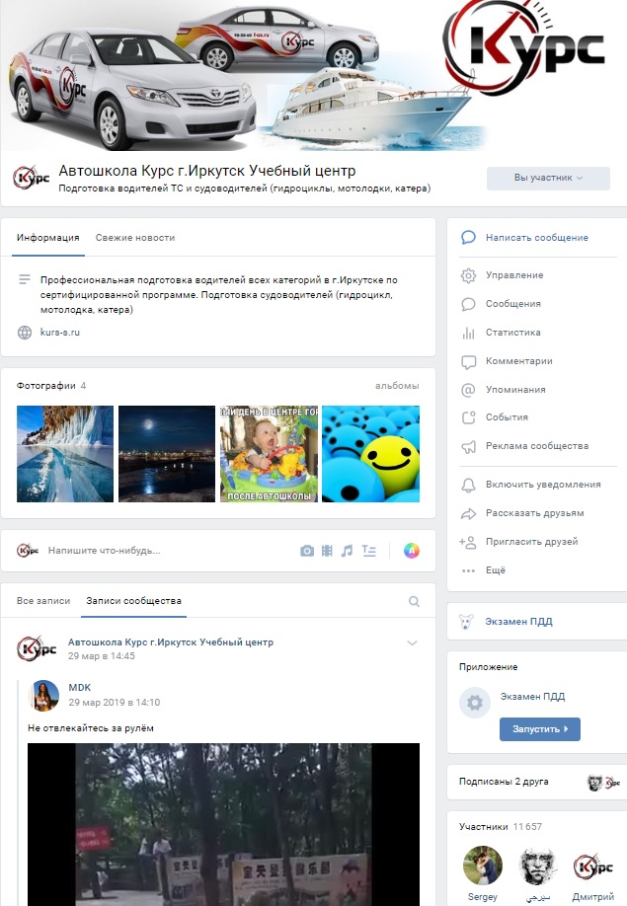Open the Упоминания at-sign icon
Image resolution: width=627 pixels, height=906 pixels.
pyautogui.click(x=468, y=390)
